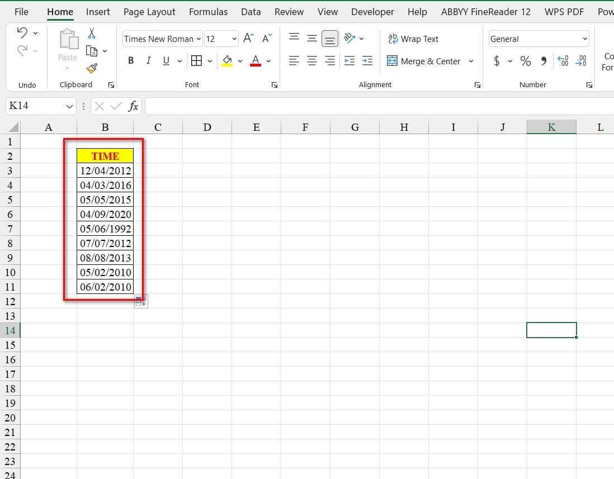Toggle Italic formatting
This screenshot has height=479, width=614.
click(x=148, y=61)
